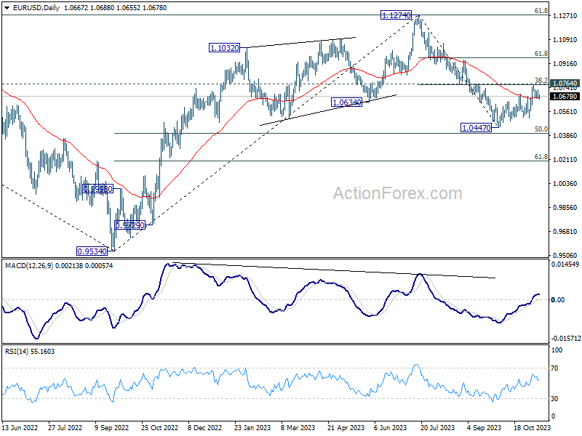
Task: Select the 1.10320 price label
Action: 225,48
